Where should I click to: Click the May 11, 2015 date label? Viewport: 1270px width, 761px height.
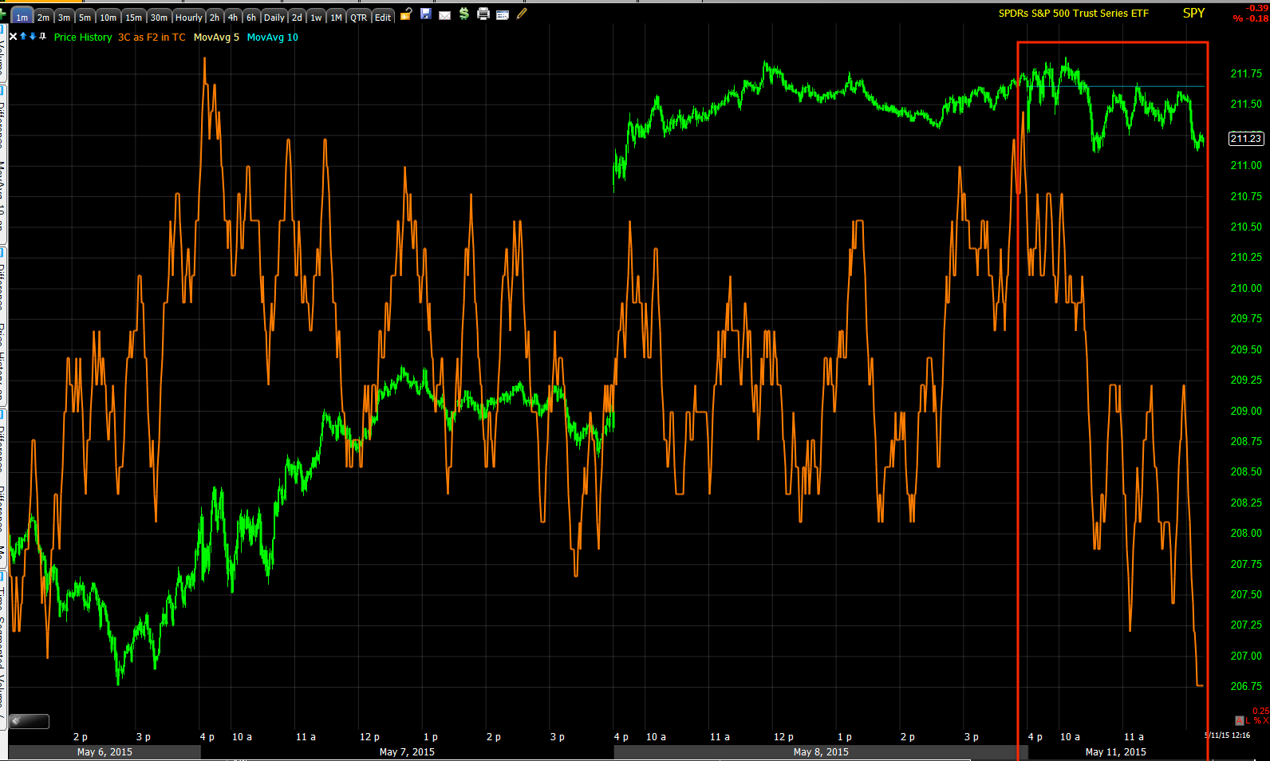[1115, 752]
